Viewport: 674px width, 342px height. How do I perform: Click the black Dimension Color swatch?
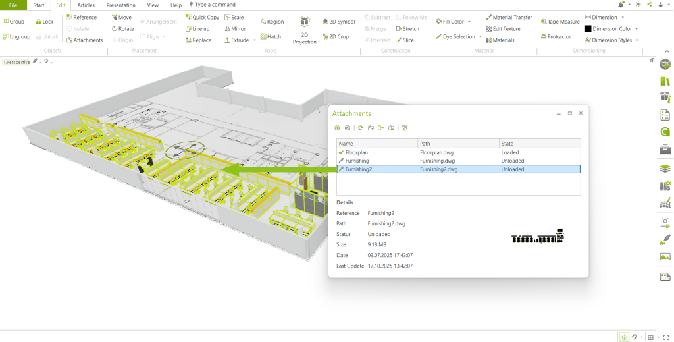tap(588, 29)
